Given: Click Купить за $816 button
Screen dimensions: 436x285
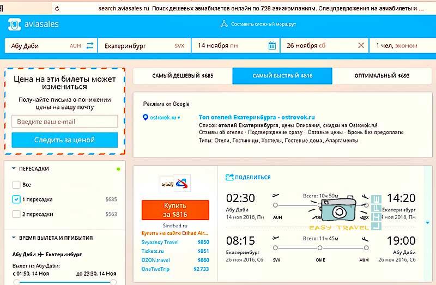Looking at the screenshot, I should (175, 210).
